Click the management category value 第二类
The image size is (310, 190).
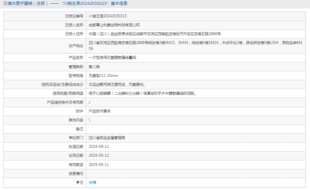click(x=94, y=67)
